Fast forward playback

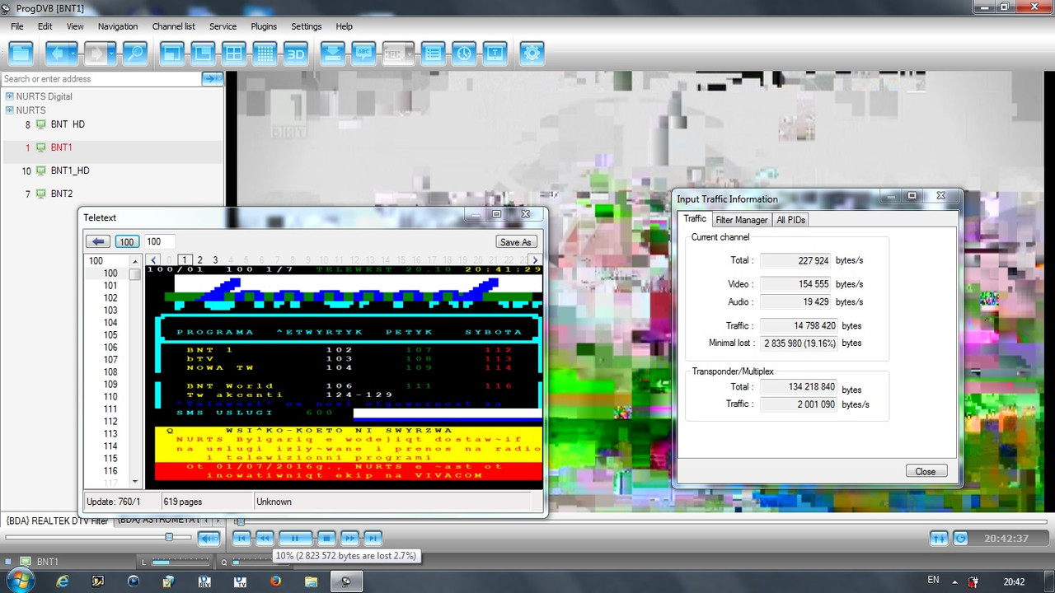tap(350, 538)
